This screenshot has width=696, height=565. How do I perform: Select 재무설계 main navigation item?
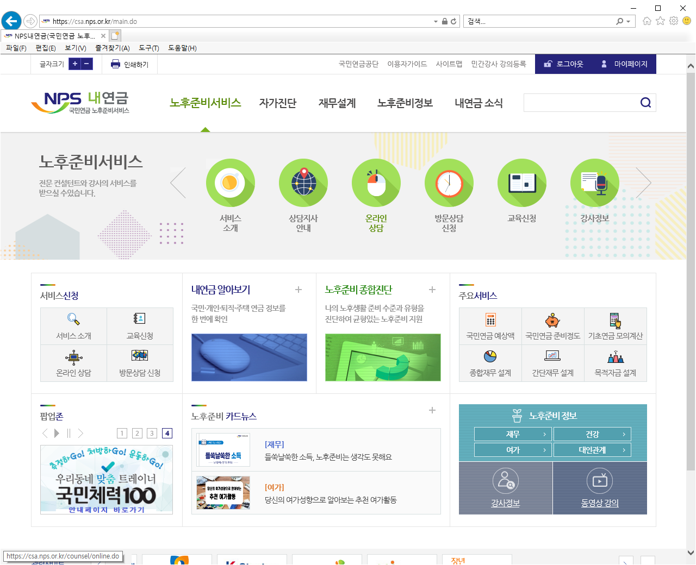(337, 103)
